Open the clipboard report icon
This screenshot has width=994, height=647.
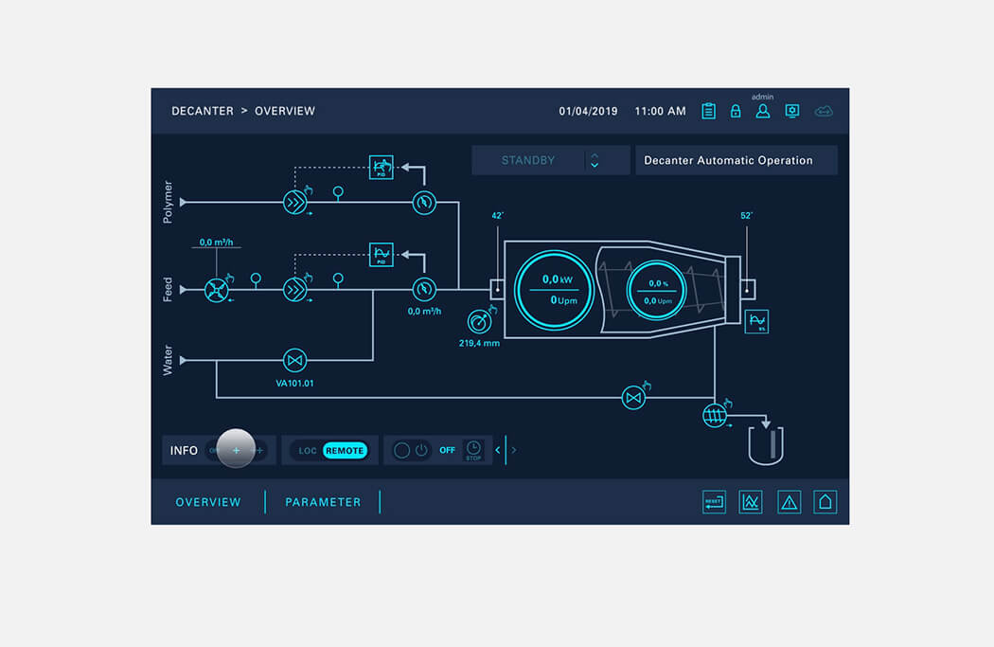(708, 111)
